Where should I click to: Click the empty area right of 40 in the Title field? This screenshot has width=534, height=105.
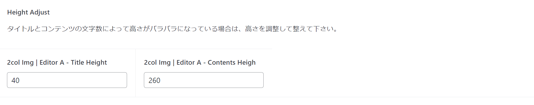(73, 80)
